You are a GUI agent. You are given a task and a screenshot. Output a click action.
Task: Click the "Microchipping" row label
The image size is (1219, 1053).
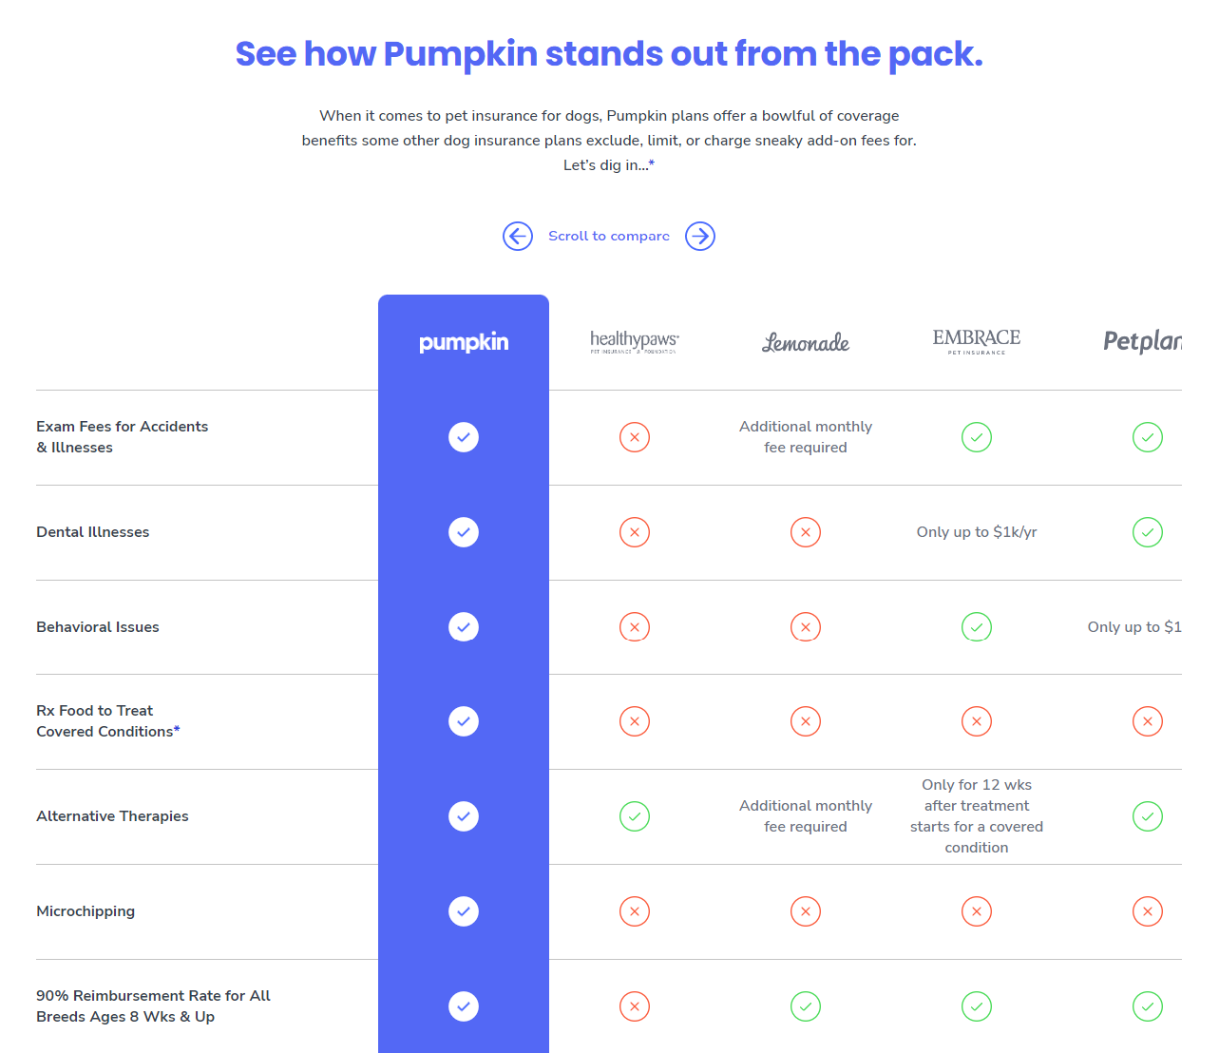(86, 911)
